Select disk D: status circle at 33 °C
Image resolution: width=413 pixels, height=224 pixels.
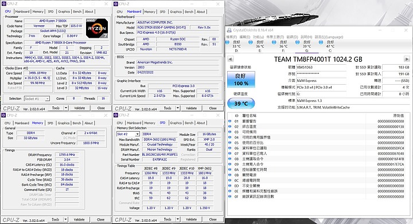(x=228, y=42)
